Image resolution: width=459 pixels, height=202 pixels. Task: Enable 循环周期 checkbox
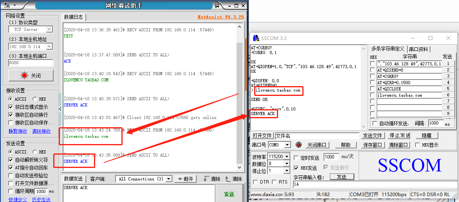pyautogui.click(x=11, y=191)
